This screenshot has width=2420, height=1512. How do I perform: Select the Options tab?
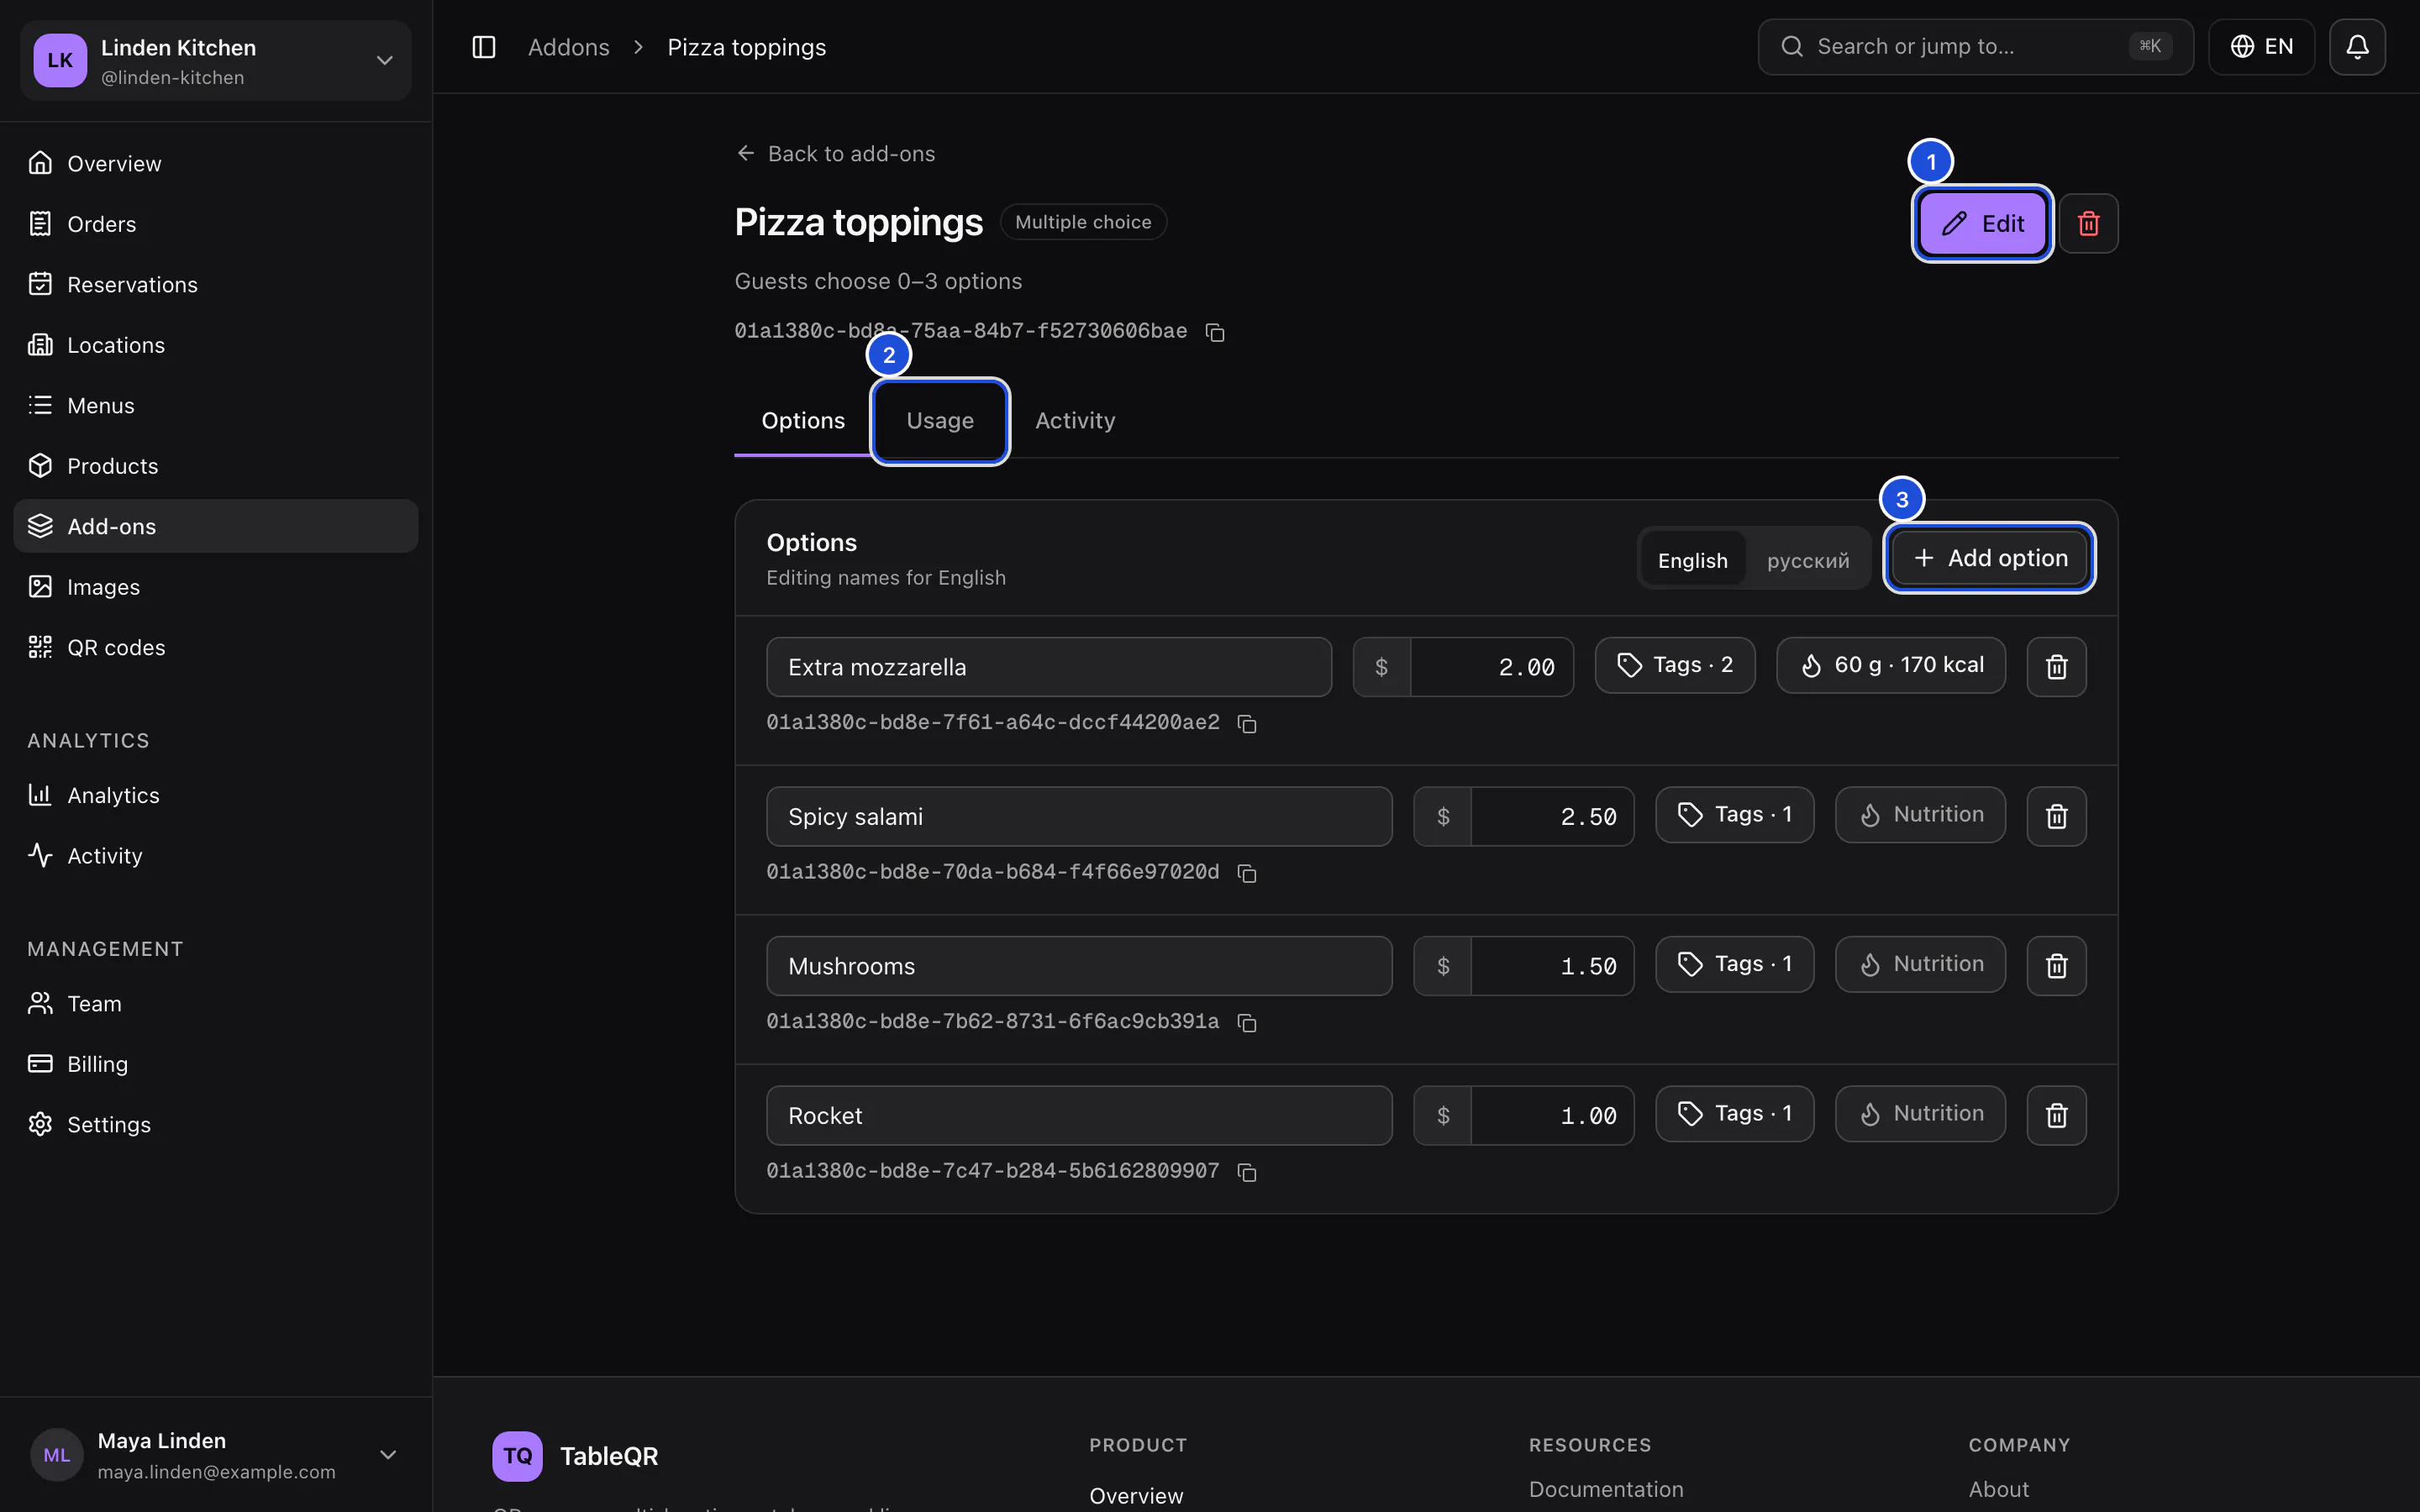(x=803, y=421)
